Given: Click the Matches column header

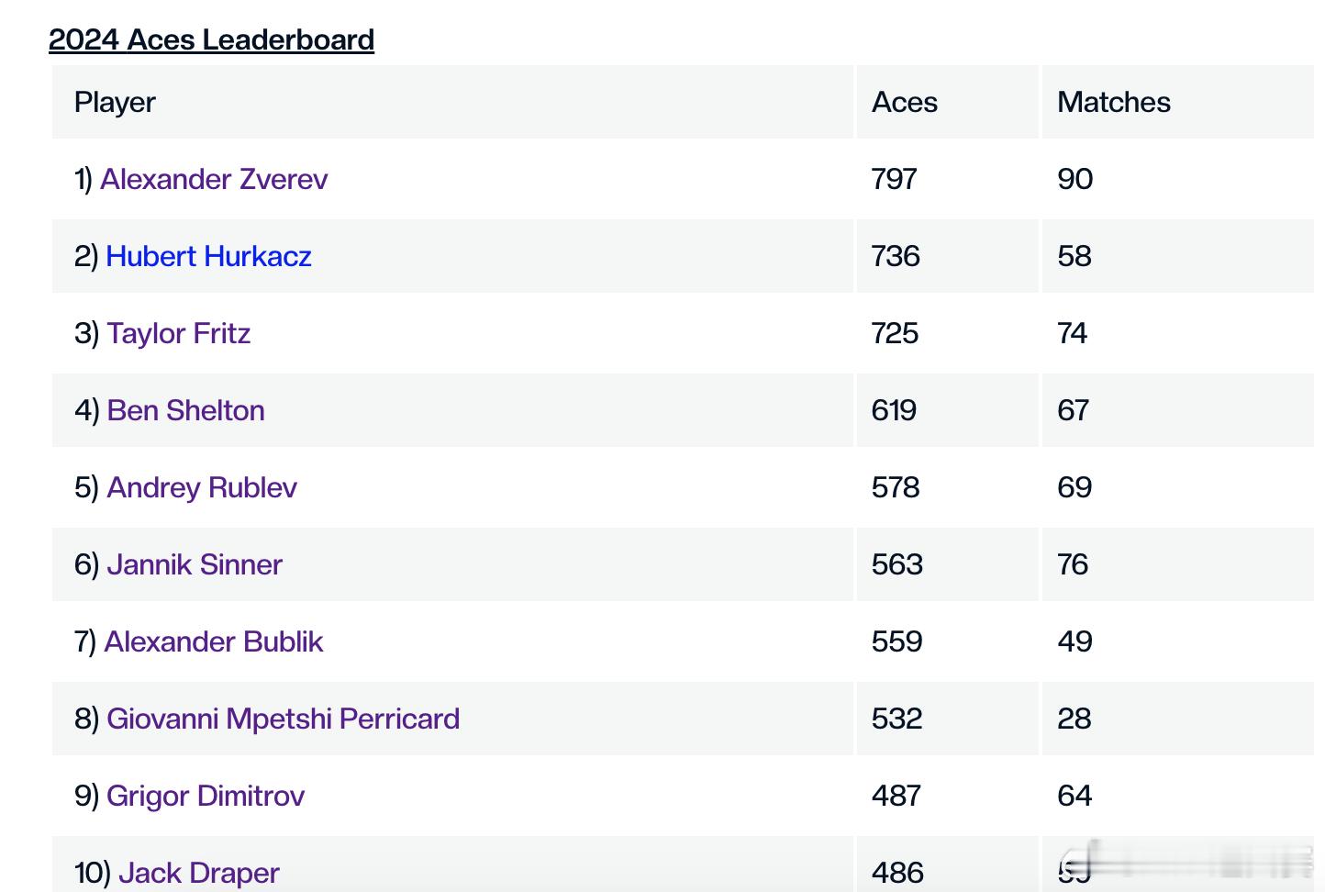Looking at the screenshot, I should tap(1113, 102).
